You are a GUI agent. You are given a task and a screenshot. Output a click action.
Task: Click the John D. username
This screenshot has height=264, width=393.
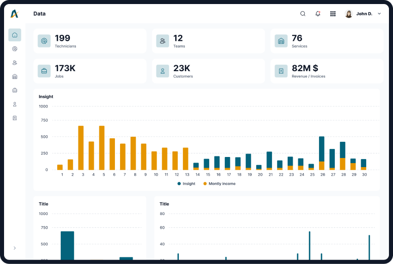pos(364,14)
